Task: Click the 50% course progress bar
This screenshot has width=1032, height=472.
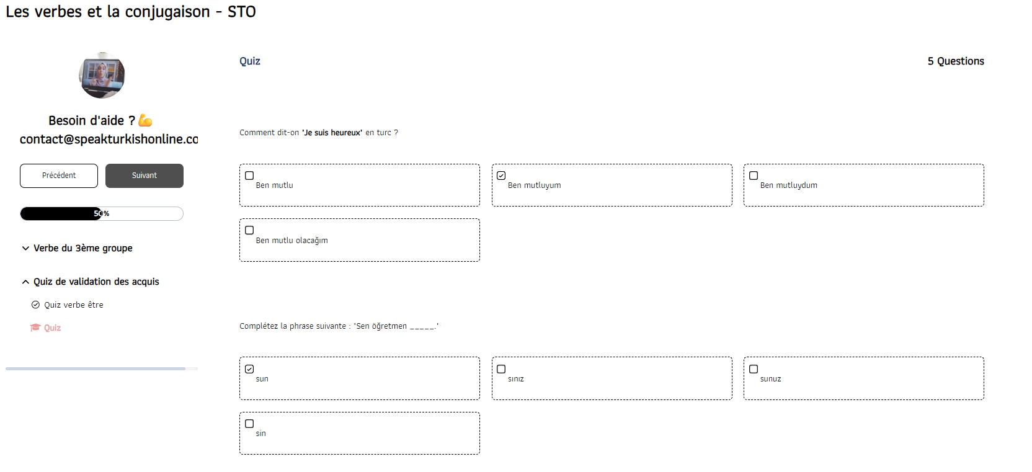Action: [102, 213]
